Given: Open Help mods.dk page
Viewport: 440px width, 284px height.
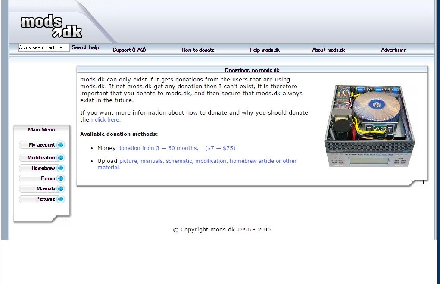Looking at the screenshot, I should click(265, 50).
